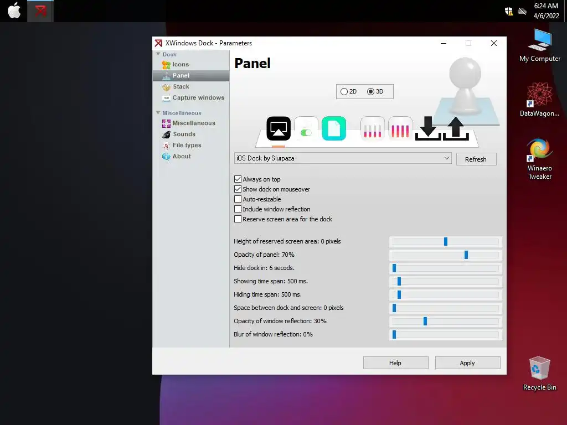Click the Help button
This screenshot has height=425, width=567.
tap(395, 363)
